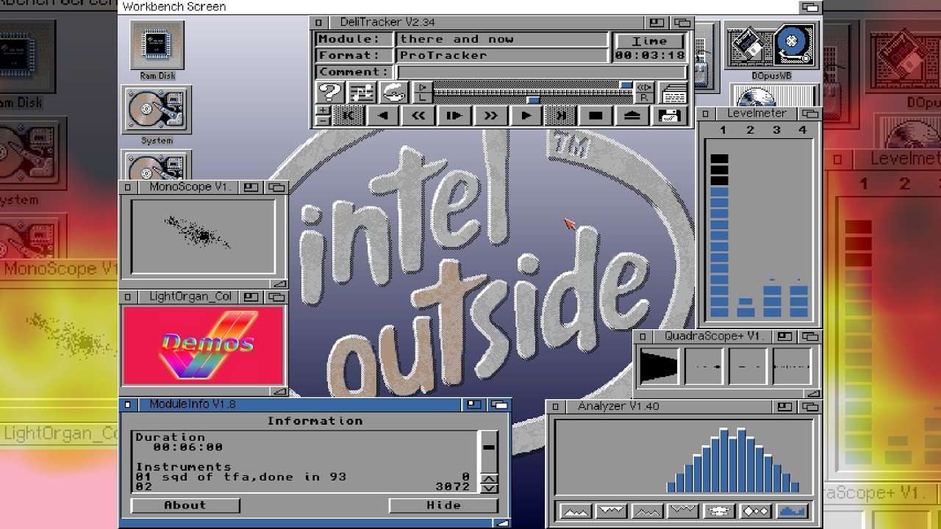This screenshot has height=529, width=941.
Task: Select Analyzer outline upward peaks mode
Action: pyautogui.click(x=647, y=511)
